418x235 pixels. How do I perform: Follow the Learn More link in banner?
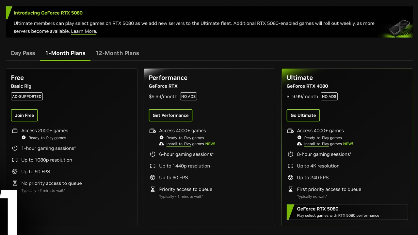84,31
